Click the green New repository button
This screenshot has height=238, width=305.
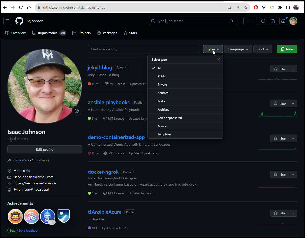coord(287,49)
